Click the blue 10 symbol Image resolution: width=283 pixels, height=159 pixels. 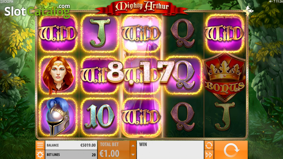tap(99, 117)
